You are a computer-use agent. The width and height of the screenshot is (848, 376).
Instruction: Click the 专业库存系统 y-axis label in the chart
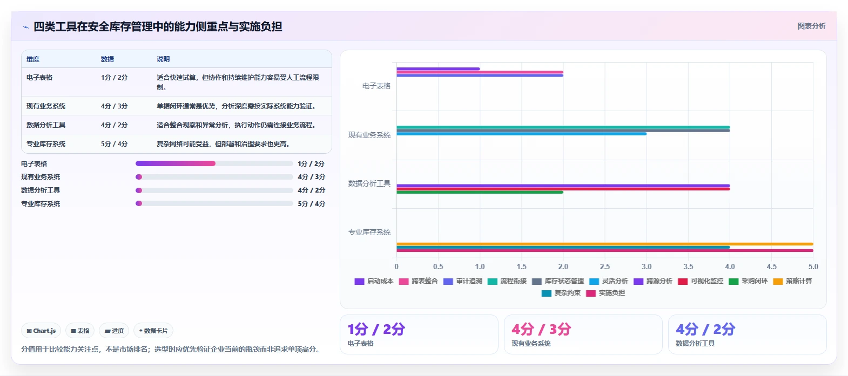(369, 232)
